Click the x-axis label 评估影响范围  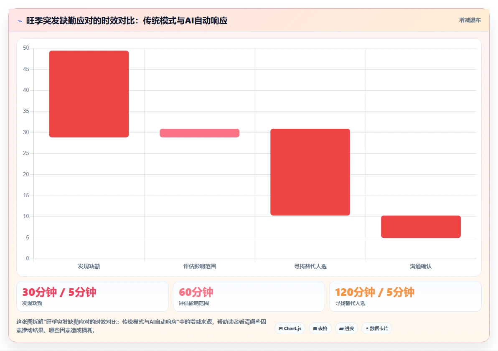click(199, 266)
